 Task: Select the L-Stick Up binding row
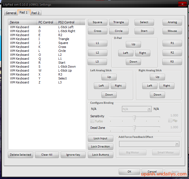tap(47, 70)
